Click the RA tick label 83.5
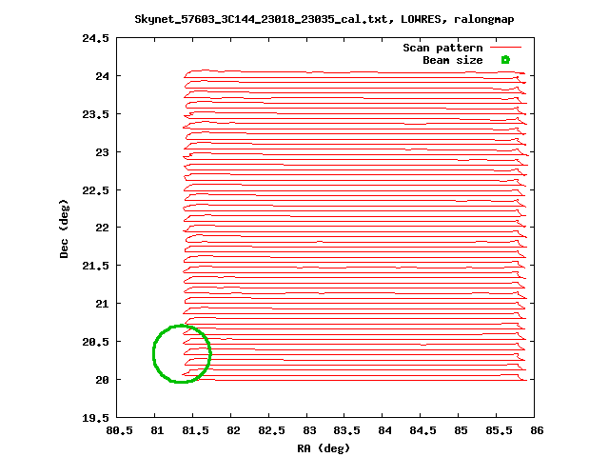609x457 pixels. click(x=346, y=430)
